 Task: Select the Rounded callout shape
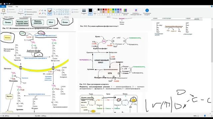pos(64,14)
